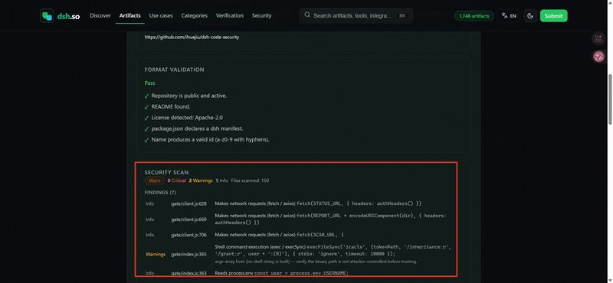The height and width of the screenshot is (283, 613).
Task: Click the FINDINGS (7) heading
Action: [x=160, y=193]
